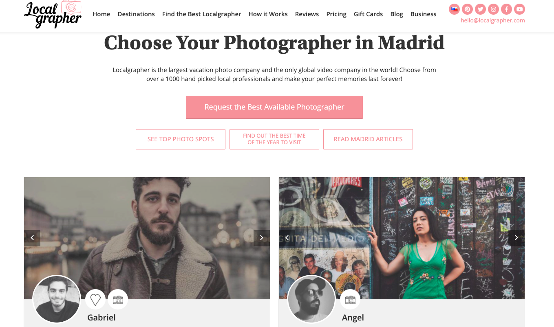The width and height of the screenshot is (554, 327).
Task: Click Gabriel's round profile picture
Action: 57,299
